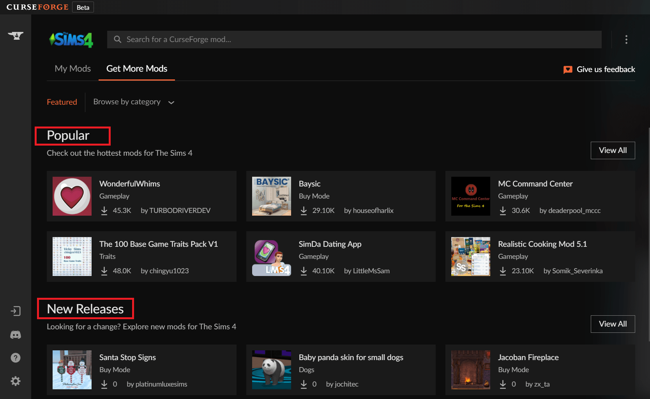This screenshot has height=399, width=650.
Task: Switch to the My Mods tab
Action: tap(72, 69)
